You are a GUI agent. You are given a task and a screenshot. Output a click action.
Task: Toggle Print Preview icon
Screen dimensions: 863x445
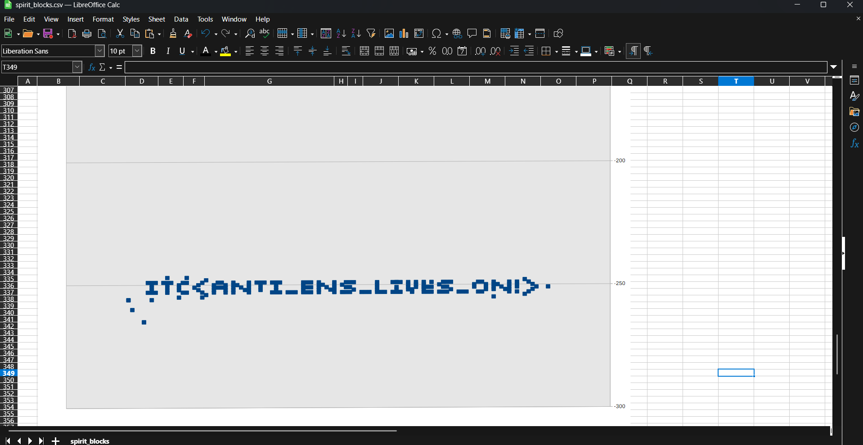pos(102,33)
